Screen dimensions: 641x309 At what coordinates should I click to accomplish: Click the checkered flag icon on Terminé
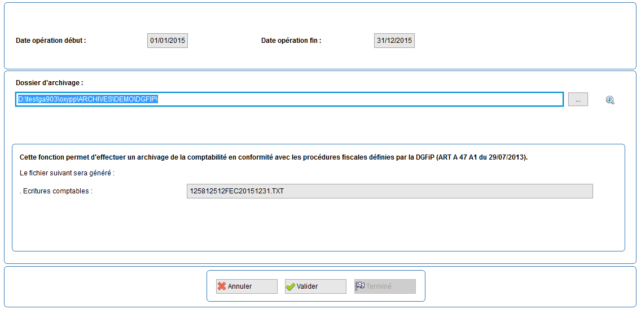[360, 286]
